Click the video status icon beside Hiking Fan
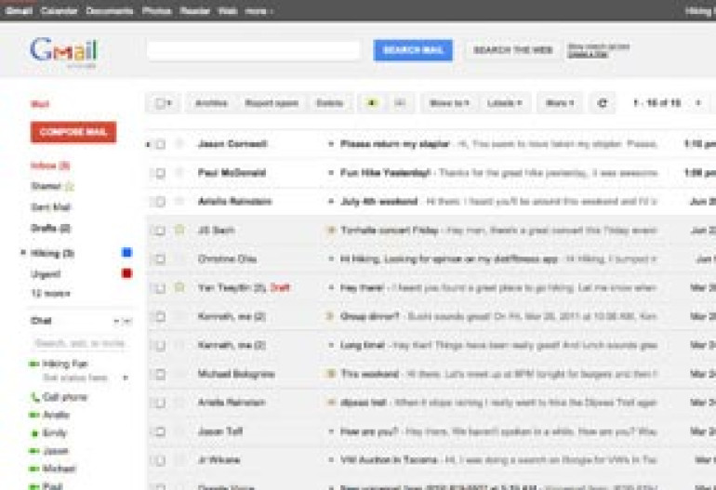 (x=33, y=364)
